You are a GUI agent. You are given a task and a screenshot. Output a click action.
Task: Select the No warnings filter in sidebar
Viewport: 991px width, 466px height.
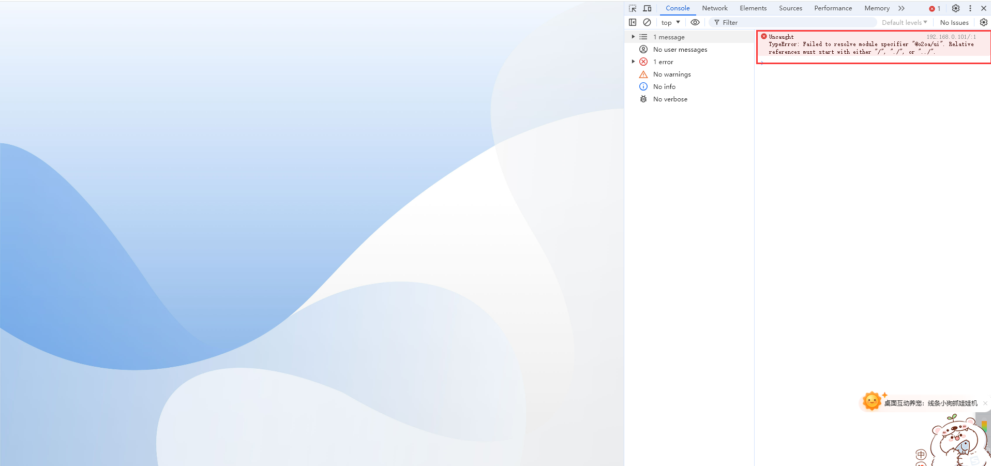point(672,74)
